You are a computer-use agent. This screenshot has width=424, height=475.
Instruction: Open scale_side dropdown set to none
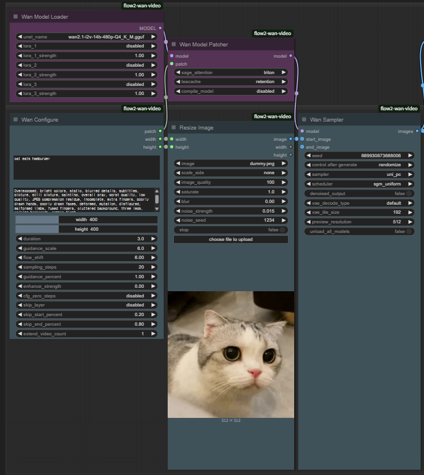pos(231,172)
